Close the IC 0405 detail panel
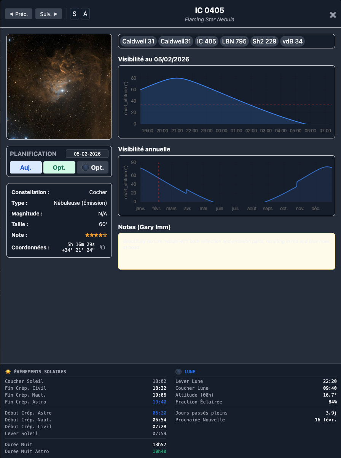Image resolution: width=341 pixels, height=458 pixels. coord(333,15)
